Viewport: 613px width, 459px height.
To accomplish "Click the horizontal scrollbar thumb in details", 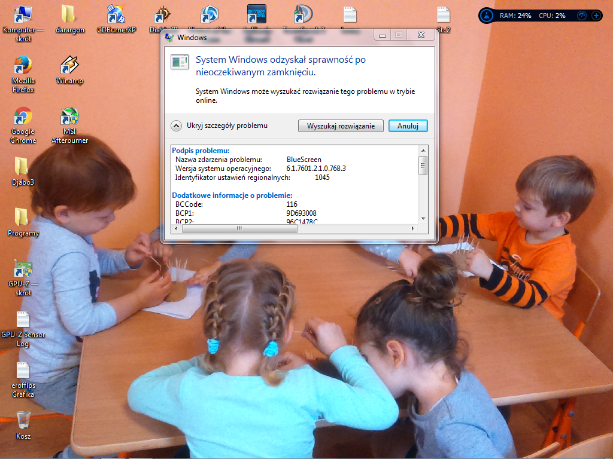I will click(239, 228).
